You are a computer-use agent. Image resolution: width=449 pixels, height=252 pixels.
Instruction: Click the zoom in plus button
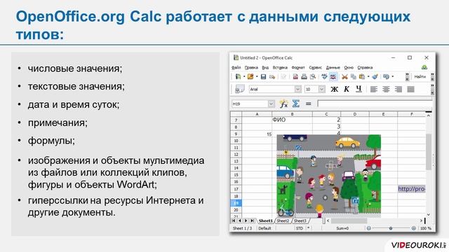413,228
